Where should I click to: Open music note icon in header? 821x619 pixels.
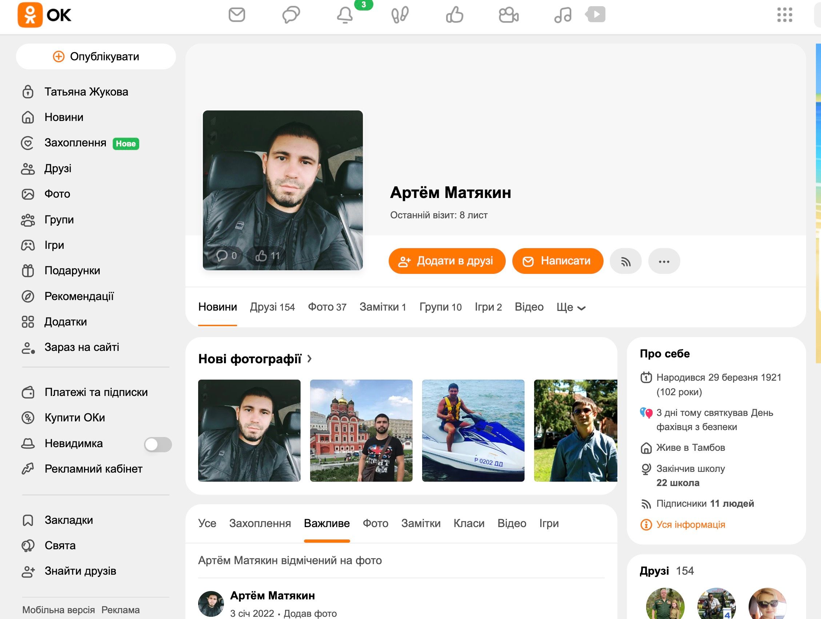click(x=563, y=15)
